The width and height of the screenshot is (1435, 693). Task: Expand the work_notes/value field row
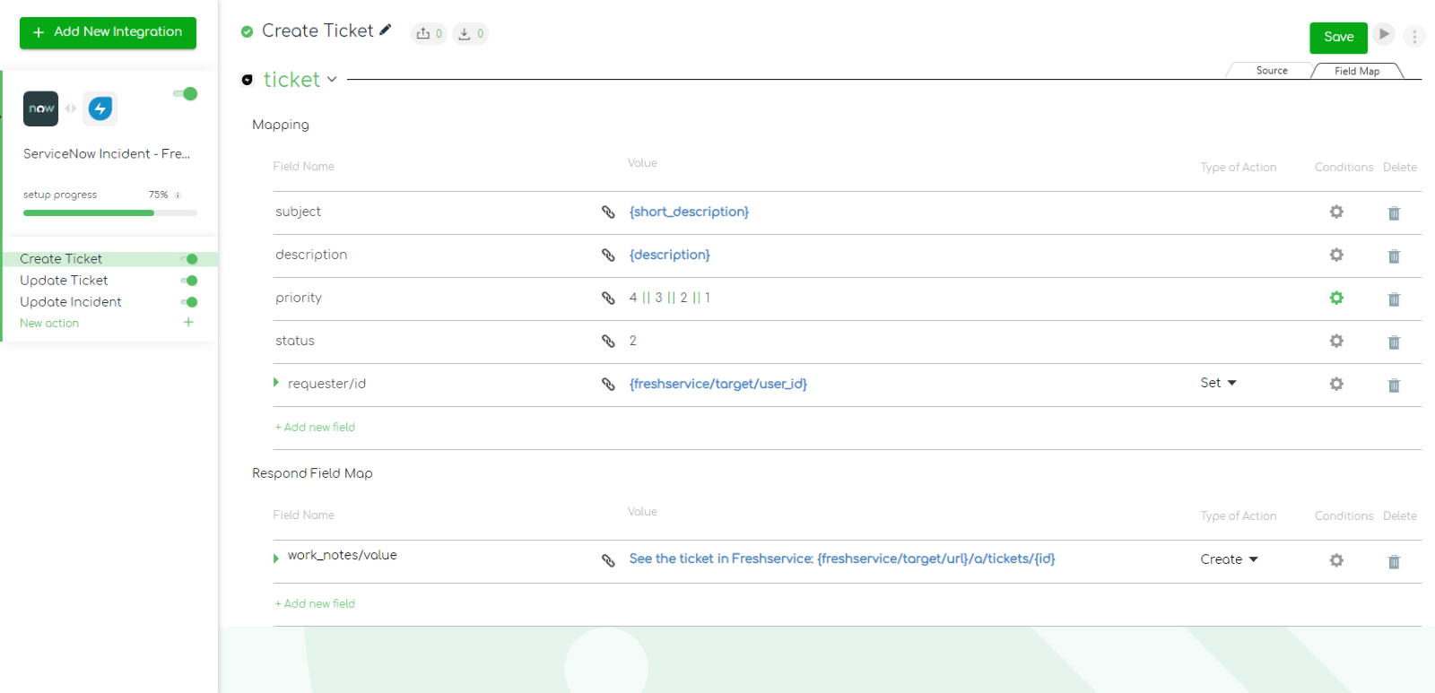pos(276,558)
